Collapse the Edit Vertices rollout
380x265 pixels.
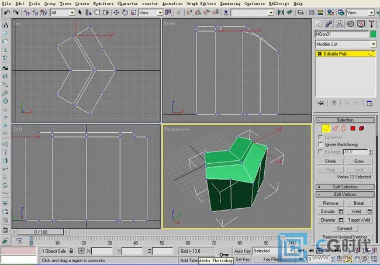pos(345,194)
